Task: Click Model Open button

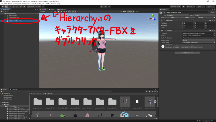Action: (172, 18)
